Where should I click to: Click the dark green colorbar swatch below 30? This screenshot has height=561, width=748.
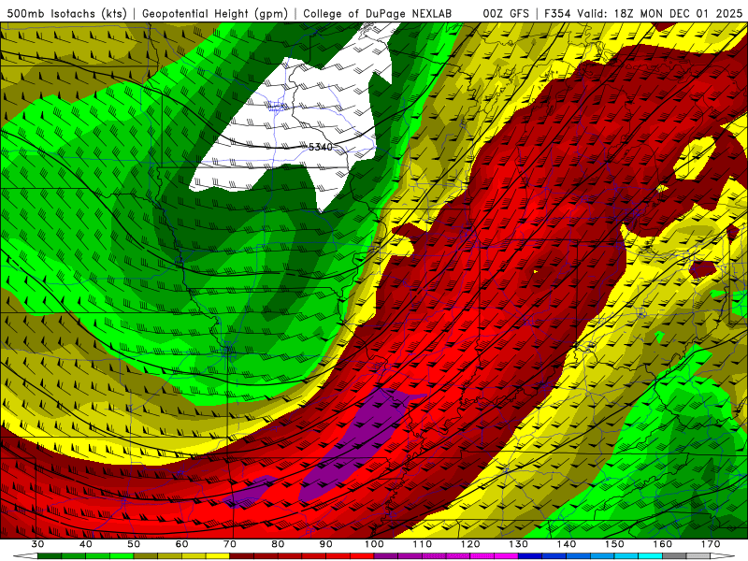click(50, 556)
